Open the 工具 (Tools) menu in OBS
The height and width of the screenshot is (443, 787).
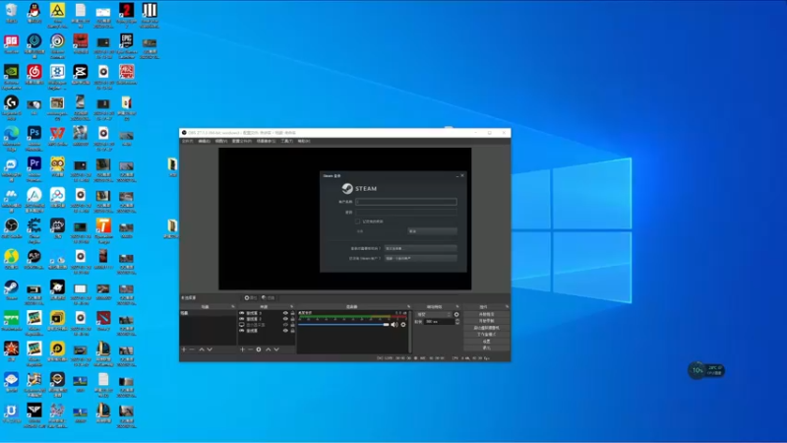coord(286,141)
